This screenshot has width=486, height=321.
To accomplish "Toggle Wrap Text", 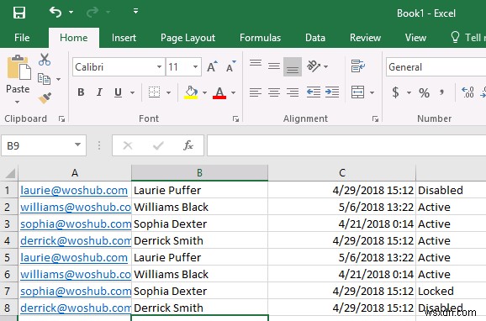I will pos(358,66).
